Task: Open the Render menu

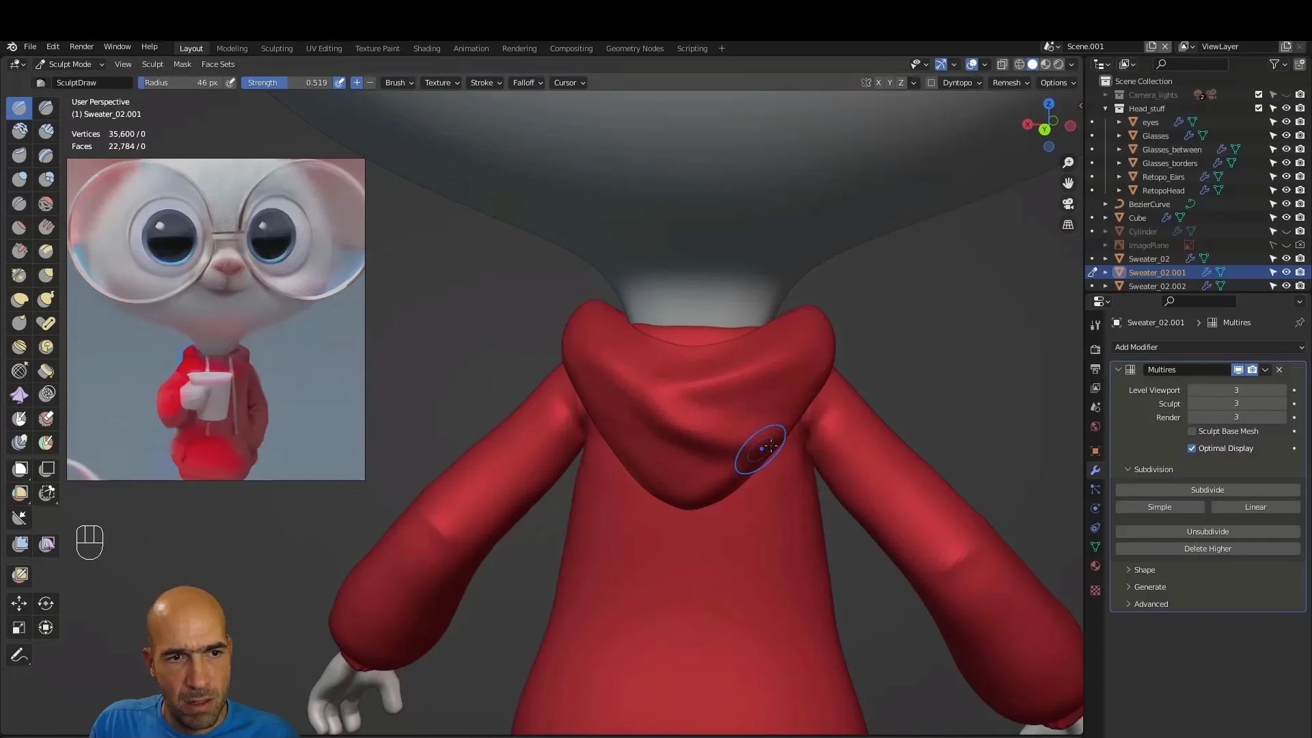Action: [x=82, y=46]
